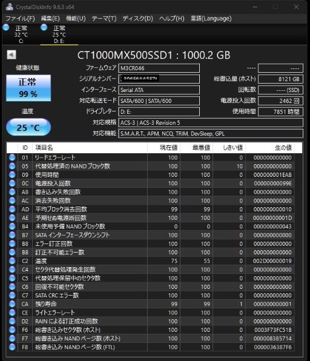Click status orb for C7 SATA CRC エラー数 row
Image resolution: width=310 pixels, height=361 pixels.
(12, 296)
